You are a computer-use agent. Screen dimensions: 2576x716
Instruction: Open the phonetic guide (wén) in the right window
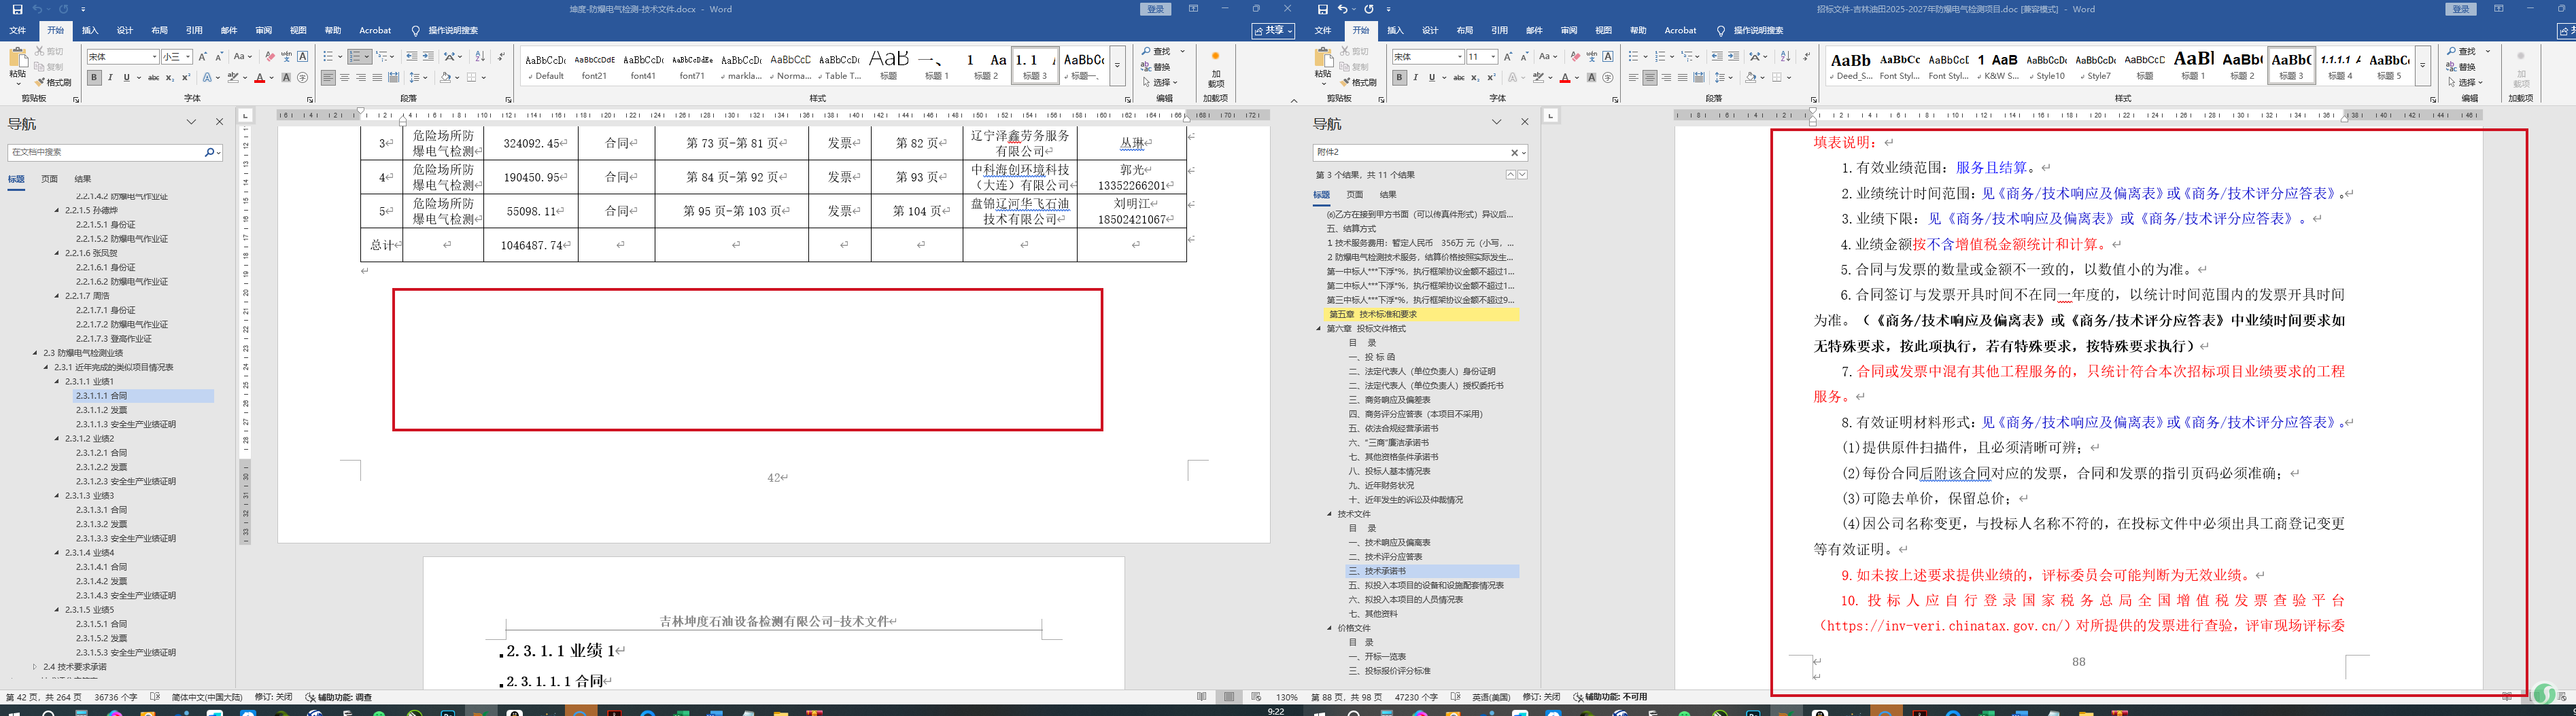[x=1591, y=57]
